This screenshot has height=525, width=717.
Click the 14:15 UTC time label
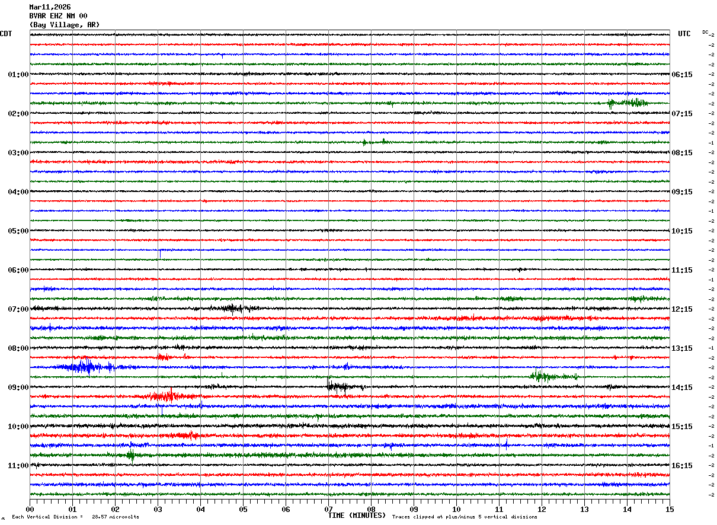tap(682, 388)
